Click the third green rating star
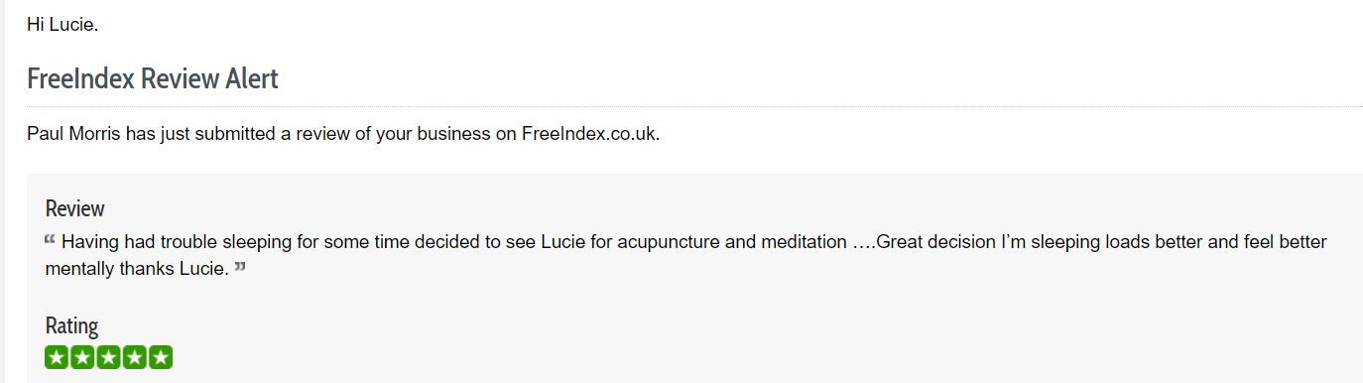Image resolution: width=1363 pixels, height=383 pixels. [x=109, y=358]
